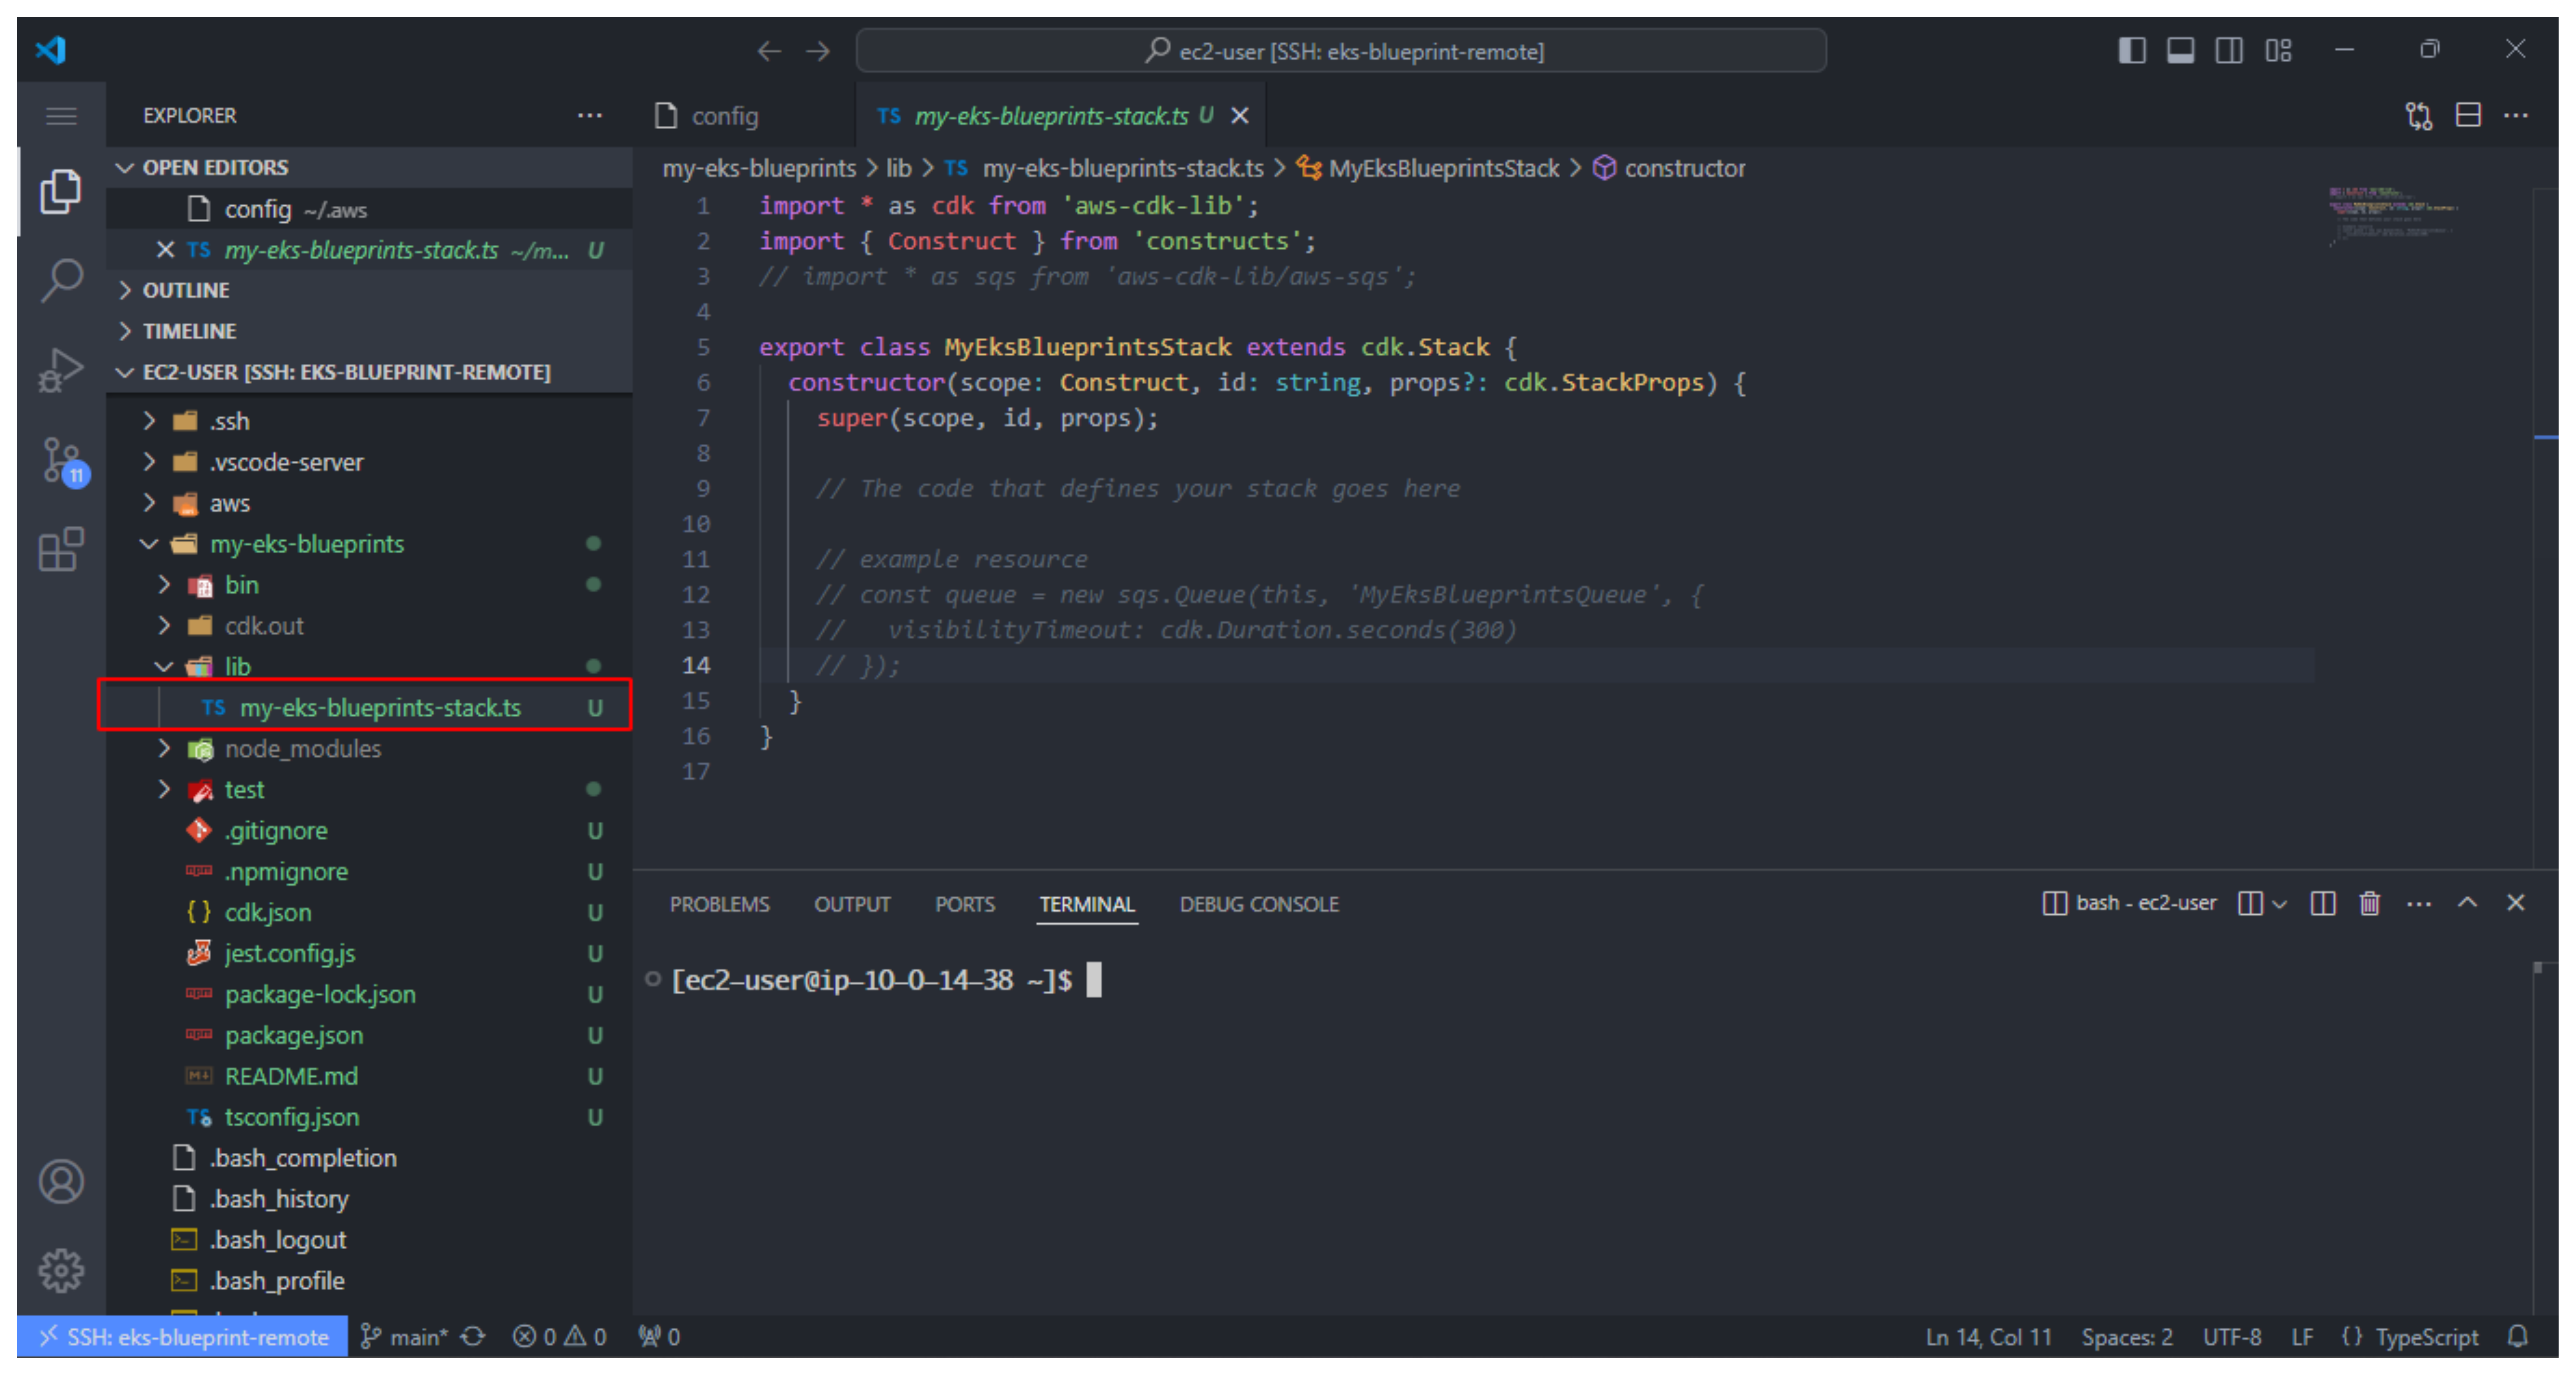
Task: Switch to the OUTPUT panel tab
Action: click(851, 904)
